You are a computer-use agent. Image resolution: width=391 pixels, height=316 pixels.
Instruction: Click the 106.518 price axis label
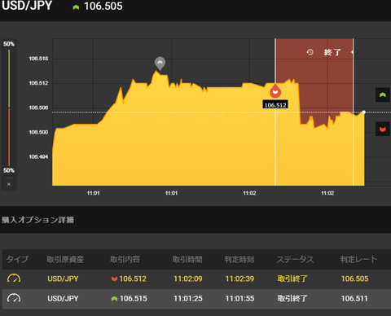pyautogui.click(x=38, y=59)
